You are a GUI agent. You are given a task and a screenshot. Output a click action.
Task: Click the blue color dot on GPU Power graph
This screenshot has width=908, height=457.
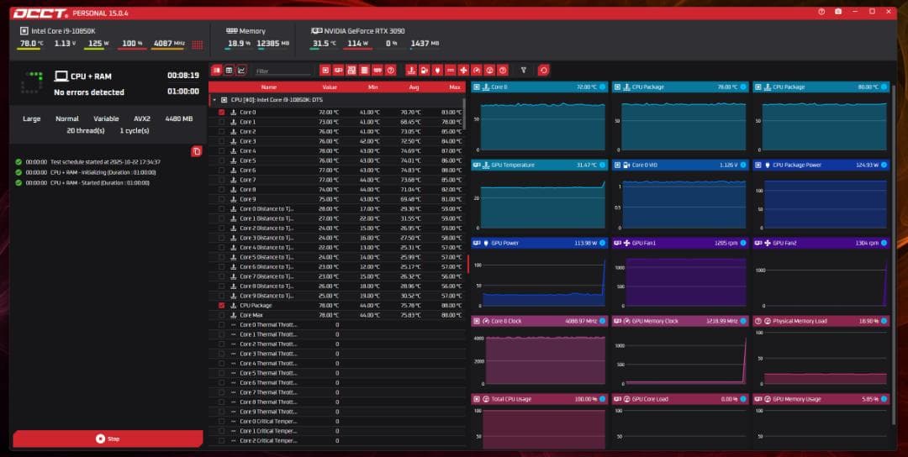(602, 244)
